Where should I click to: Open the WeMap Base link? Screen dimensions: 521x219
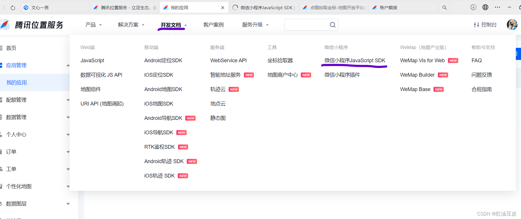[x=415, y=89]
